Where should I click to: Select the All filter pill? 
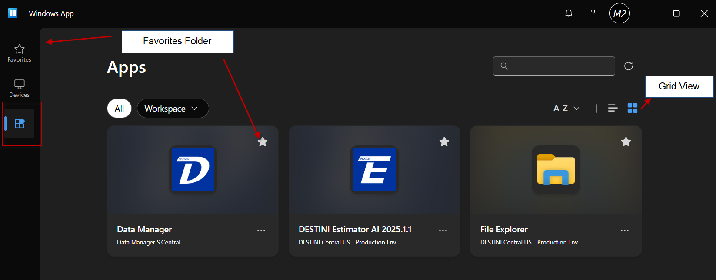(x=120, y=109)
